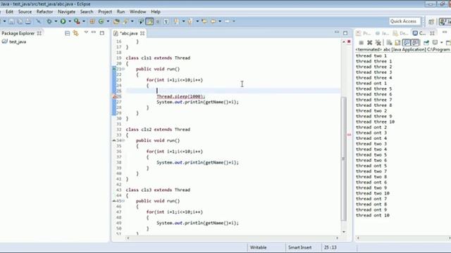451x253 pixels.
Task: Open the External Tools dropdown arrow
Action: click(84, 22)
